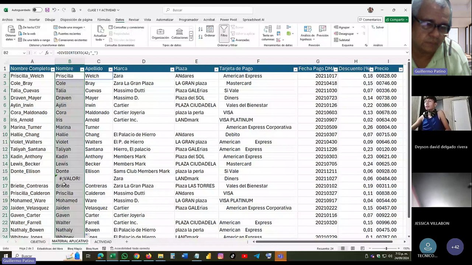Click Texto en columnas
The width and height of the screenshot is (472, 265).
[x=268, y=33]
